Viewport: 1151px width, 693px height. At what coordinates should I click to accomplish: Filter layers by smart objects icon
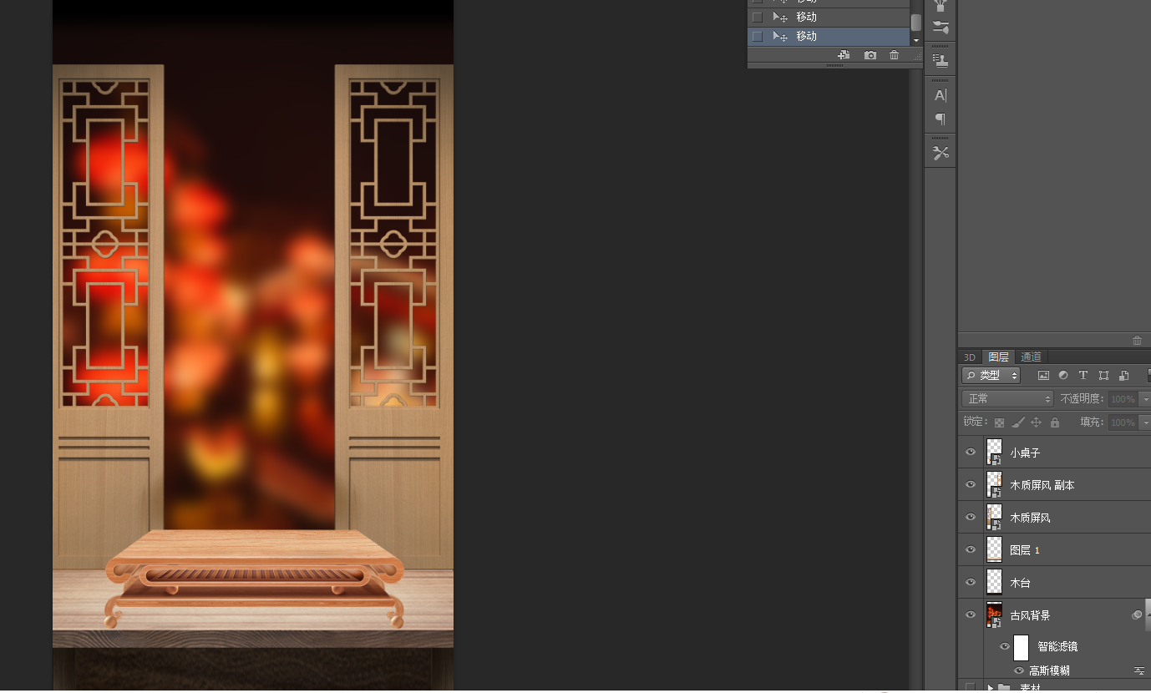click(x=1123, y=376)
